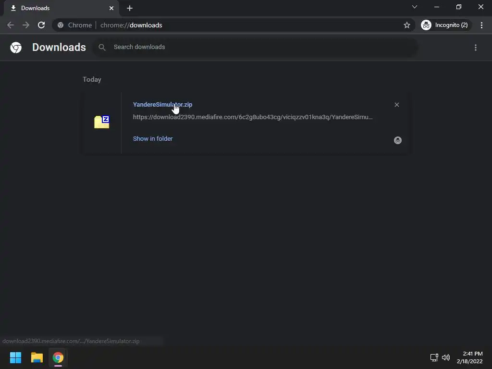This screenshot has width=492, height=369.
Task: Click the zip file folder icon
Action: click(x=102, y=122)
